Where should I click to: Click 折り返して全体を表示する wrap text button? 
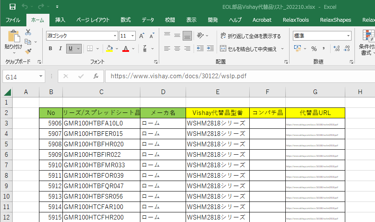(251, 36)
